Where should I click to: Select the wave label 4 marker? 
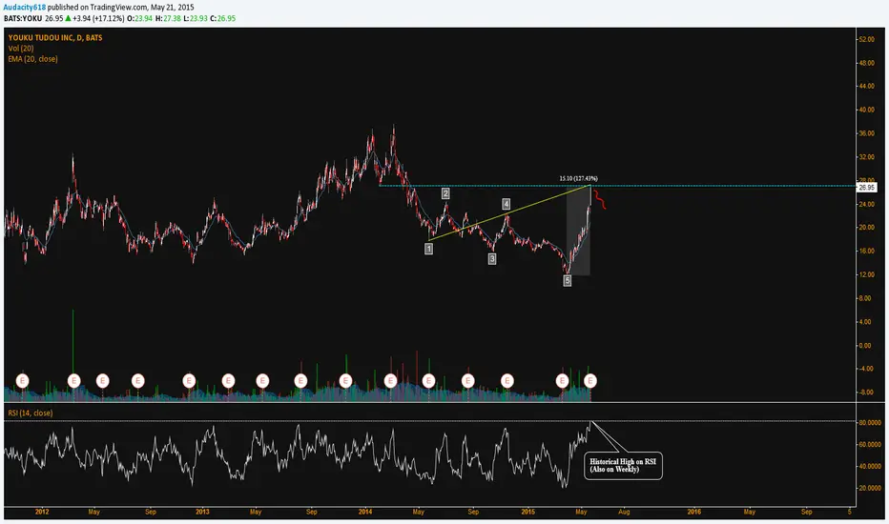(507, 204)
